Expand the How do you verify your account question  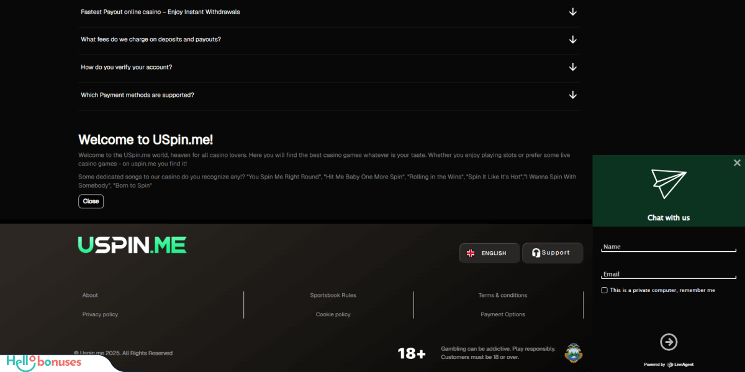click(x=329, y=67)
